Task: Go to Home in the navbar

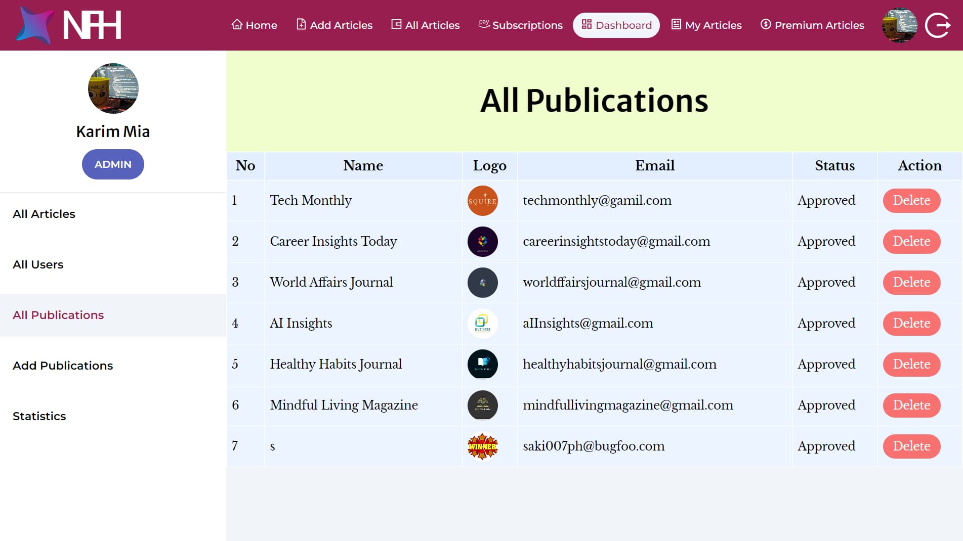Action: pos(254,25)
